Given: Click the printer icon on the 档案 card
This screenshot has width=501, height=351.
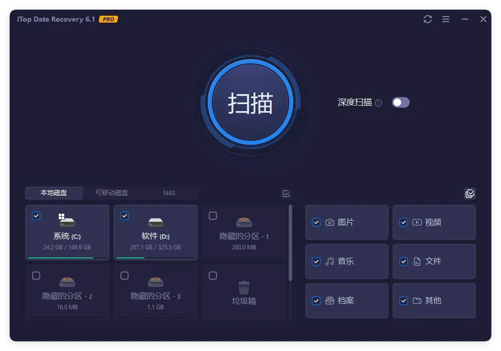Looking at the screenshot, I should pyautogui.click(x=329, y=301).
